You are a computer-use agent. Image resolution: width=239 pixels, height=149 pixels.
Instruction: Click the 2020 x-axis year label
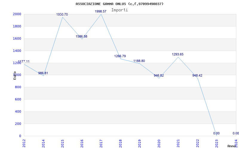(x=159, y=143)
